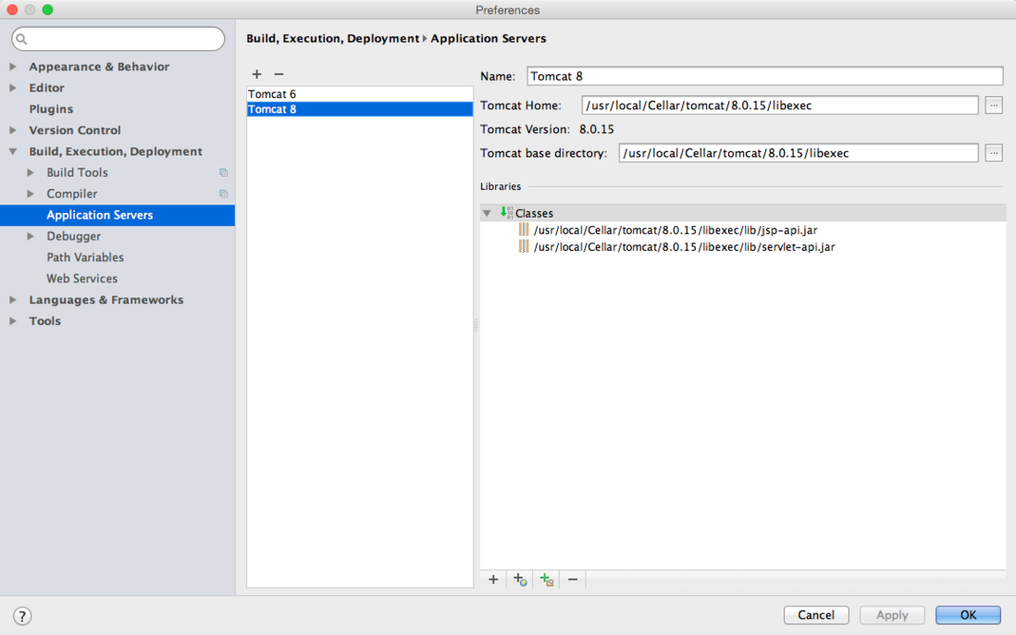Click the jar icon of jsp-api.jar
Screen dimensions: 1016x635
point(524,230)
